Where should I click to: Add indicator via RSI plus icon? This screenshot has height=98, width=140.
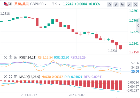pos(16,57)
